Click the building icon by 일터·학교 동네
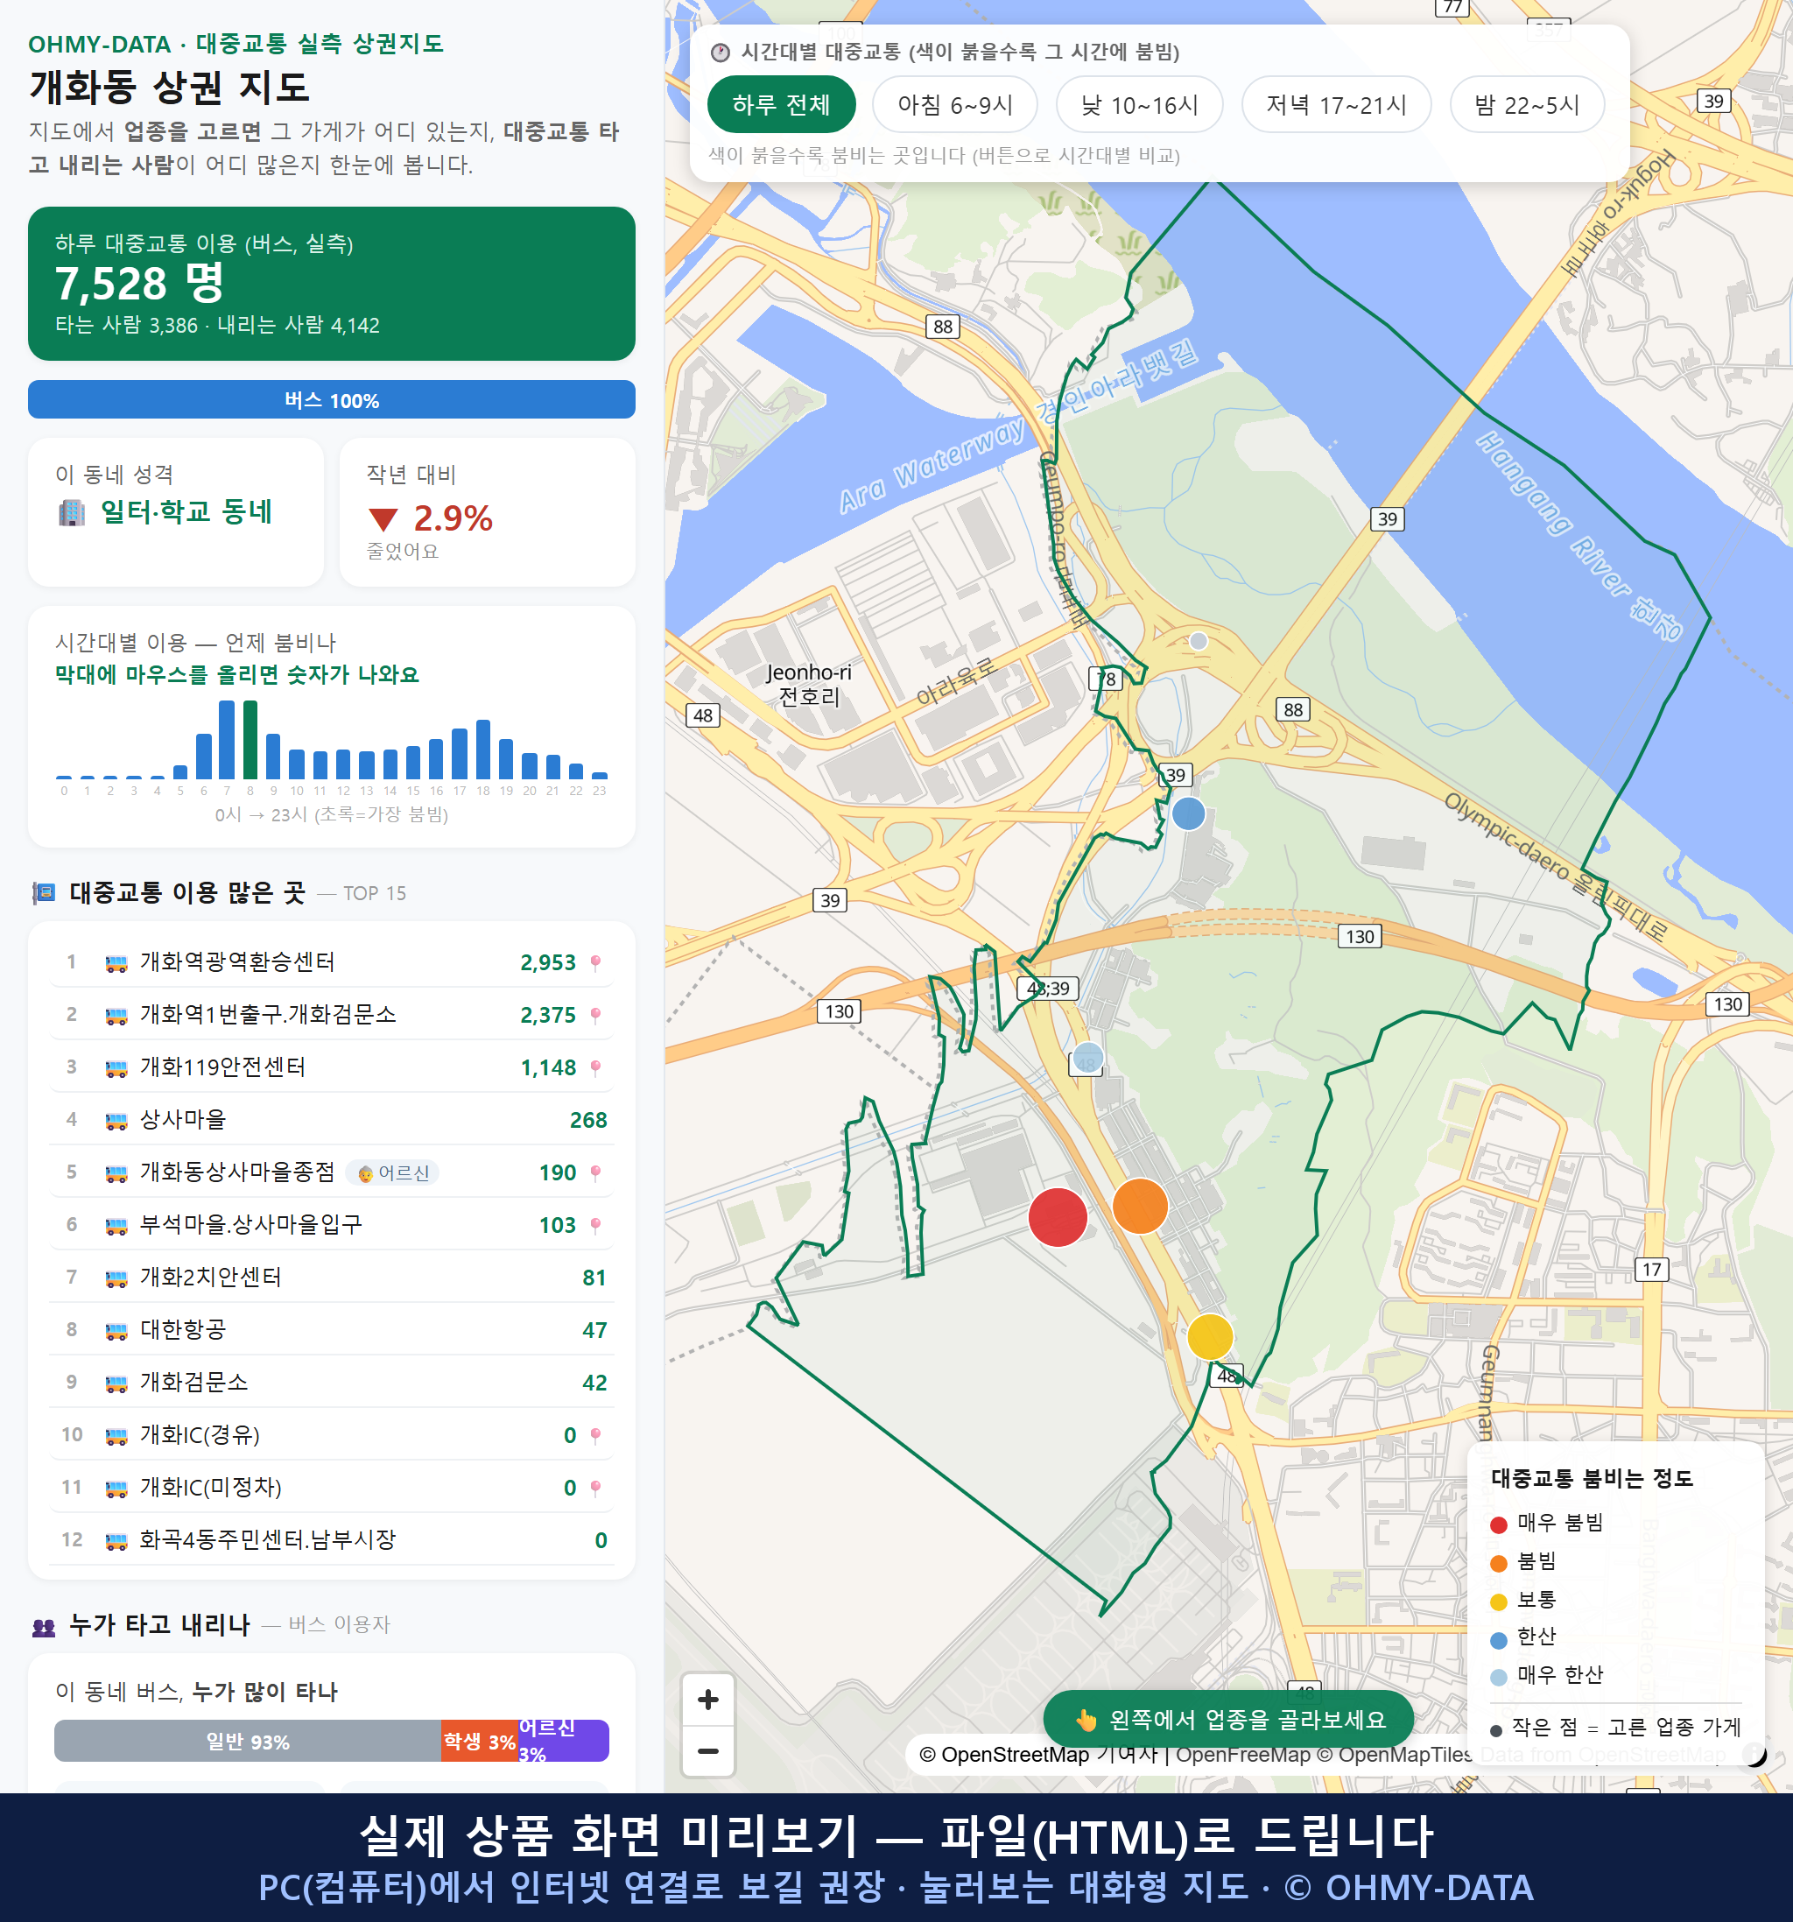 [x=72, y=512]
